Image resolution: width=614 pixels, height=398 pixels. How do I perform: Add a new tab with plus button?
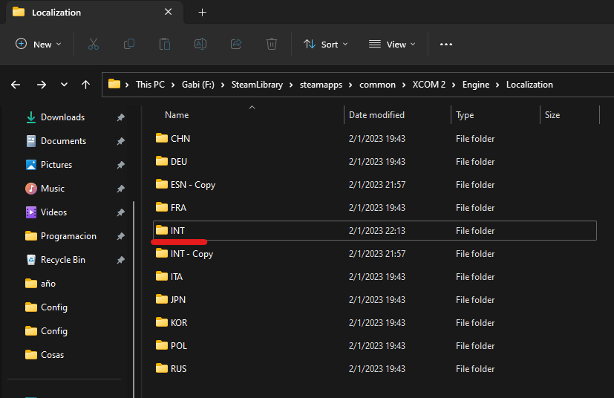[202, 13]
